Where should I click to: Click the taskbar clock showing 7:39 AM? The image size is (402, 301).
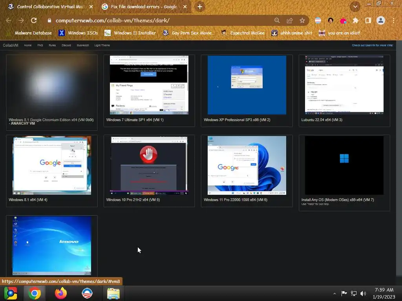(x=384, y=293)
